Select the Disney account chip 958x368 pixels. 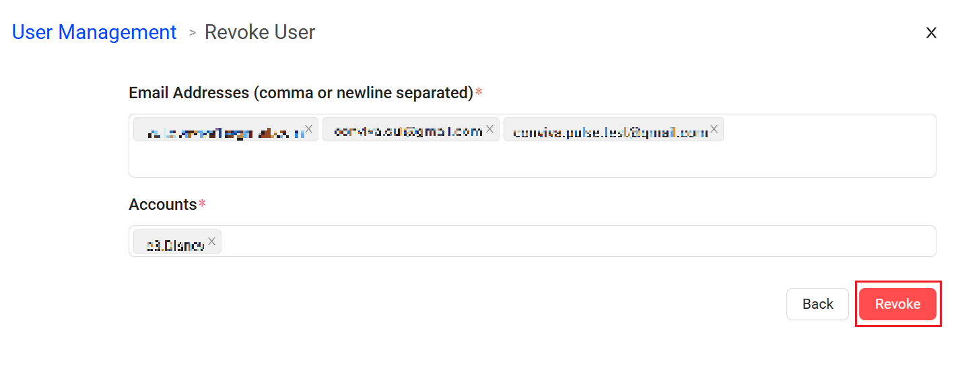click(177, 242)
